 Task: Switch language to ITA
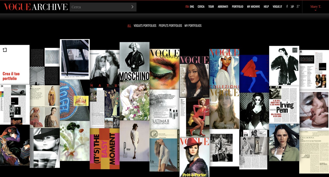[187, 7]
